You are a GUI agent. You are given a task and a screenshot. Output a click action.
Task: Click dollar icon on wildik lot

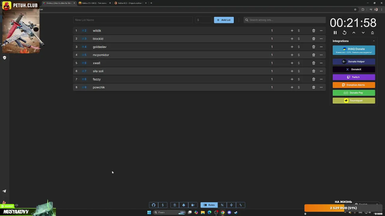299,31
